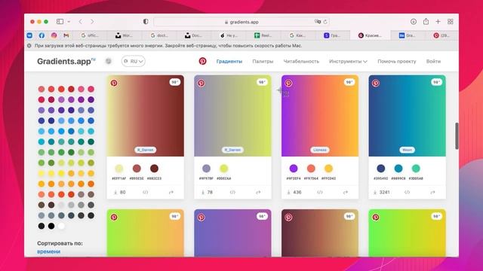This screenshot has height=271, width=483.
Task: Open the RU language dropdown
Action: [133, 61]
